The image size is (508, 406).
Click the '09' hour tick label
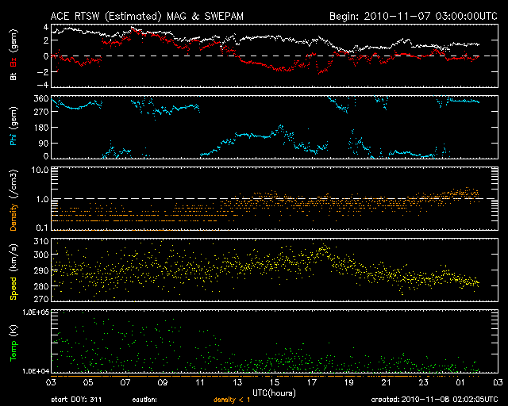click(x=163, y=382)
